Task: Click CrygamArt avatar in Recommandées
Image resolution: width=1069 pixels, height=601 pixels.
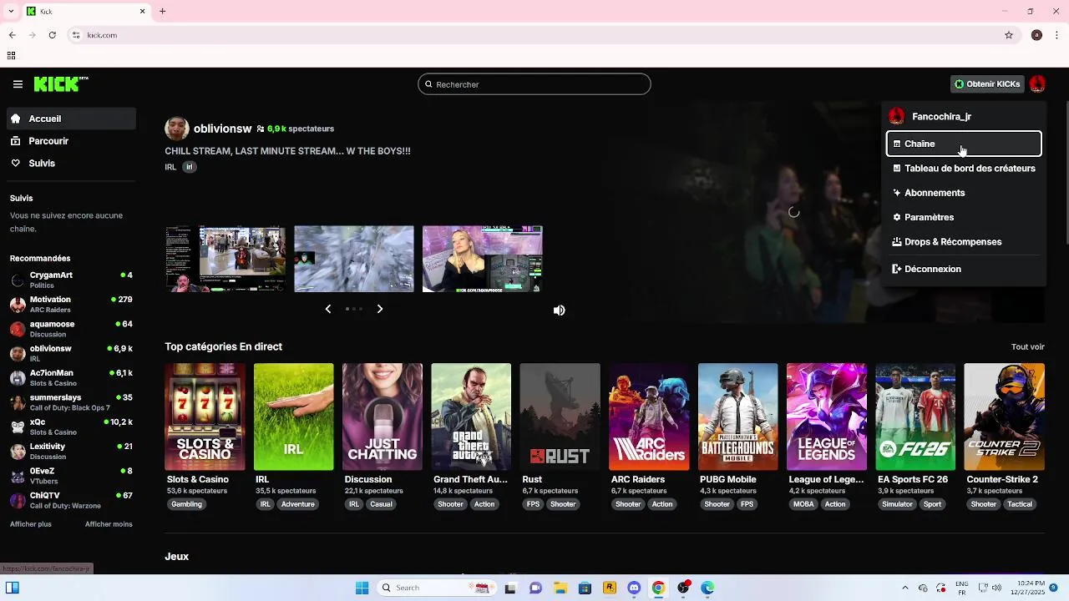Action: pos(18,280)
